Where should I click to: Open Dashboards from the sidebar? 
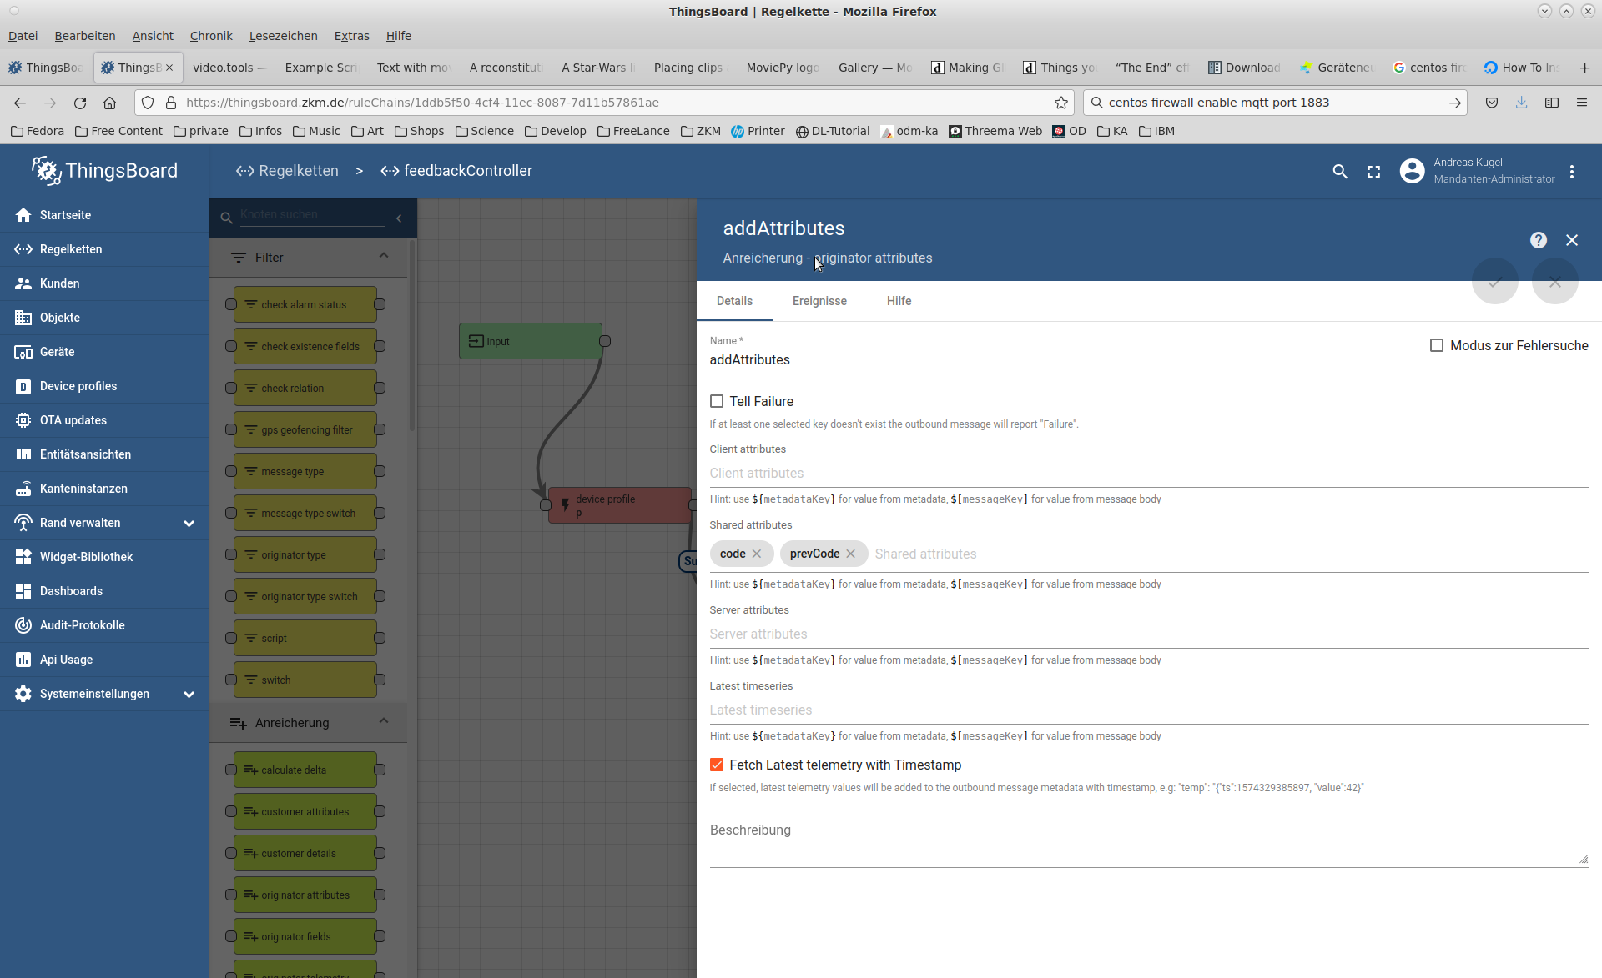71,590
